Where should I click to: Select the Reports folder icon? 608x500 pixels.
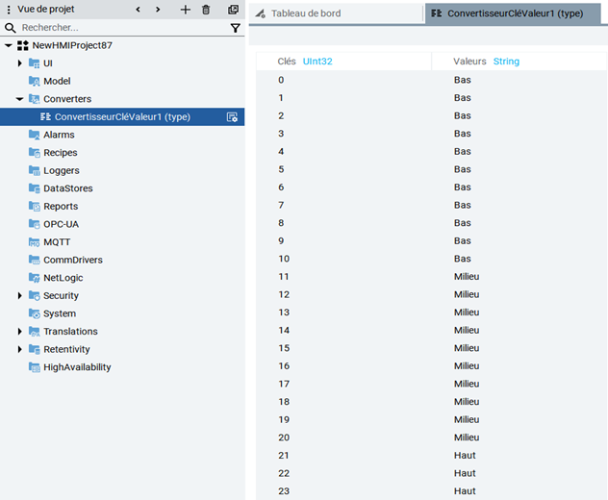tap(34, 206)
